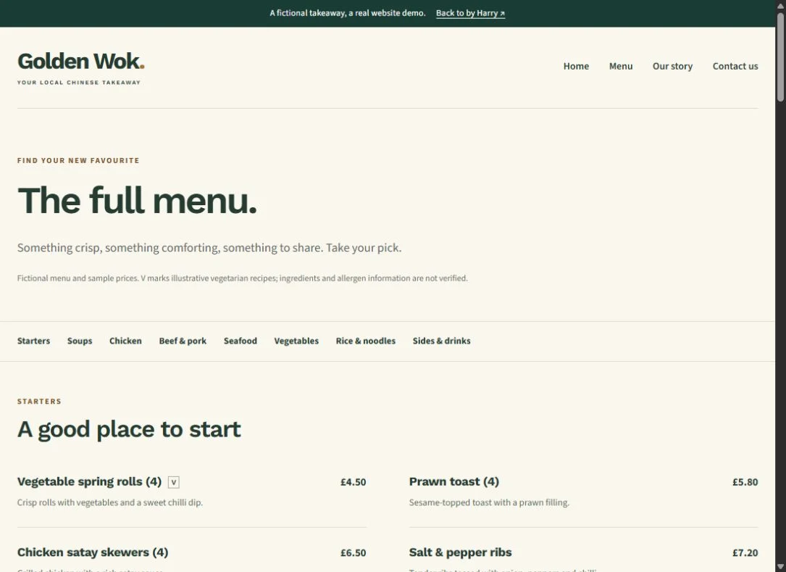Open the Back to by Harry link
786x572 pixels.
tap(470, 13)
